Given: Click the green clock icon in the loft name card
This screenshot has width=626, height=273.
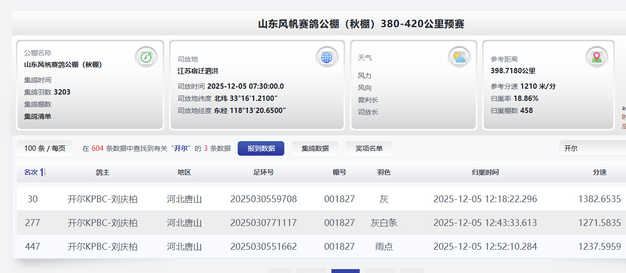Looking at the screenshot, I should [146, 57].
